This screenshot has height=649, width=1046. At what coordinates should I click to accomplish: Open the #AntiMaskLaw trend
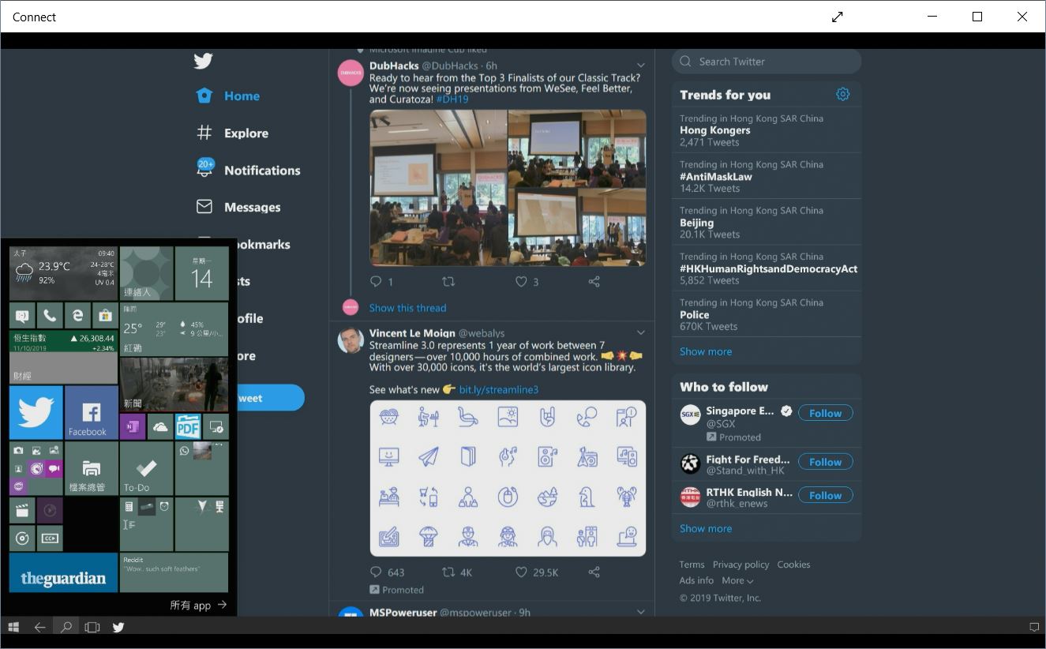pos(766,176)
